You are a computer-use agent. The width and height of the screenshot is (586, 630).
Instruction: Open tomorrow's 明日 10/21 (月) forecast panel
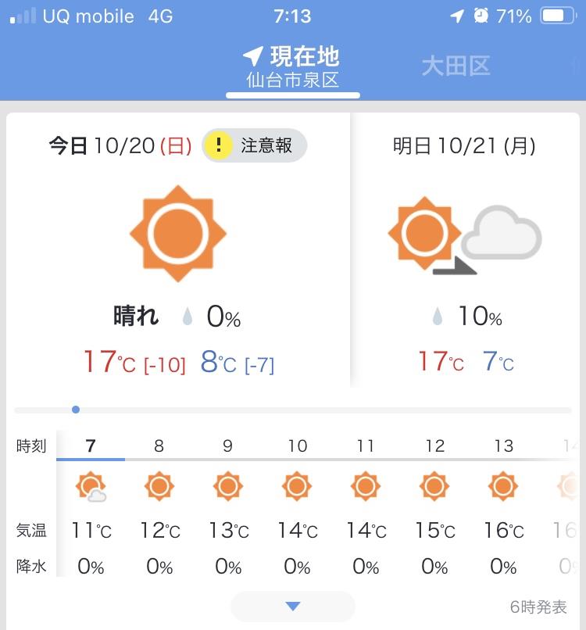coord(465,249)
